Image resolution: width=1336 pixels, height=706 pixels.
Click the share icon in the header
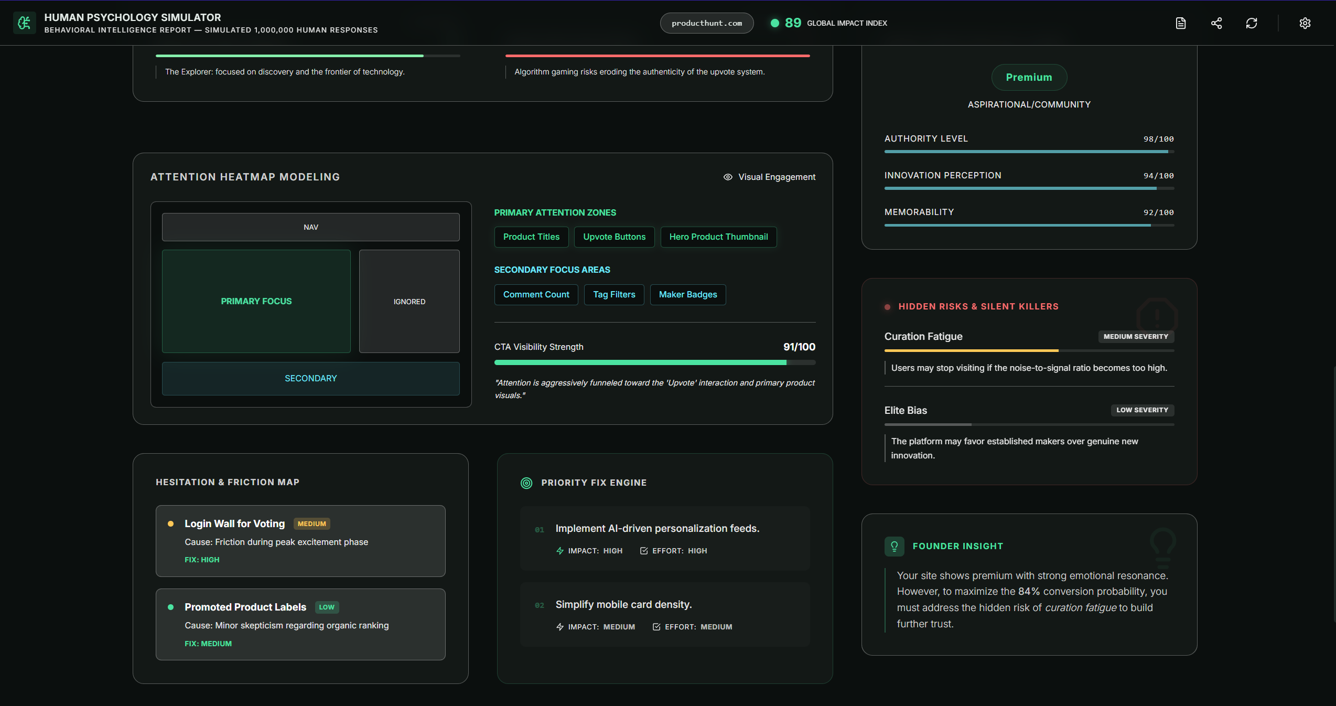(x=1216, y=23)
